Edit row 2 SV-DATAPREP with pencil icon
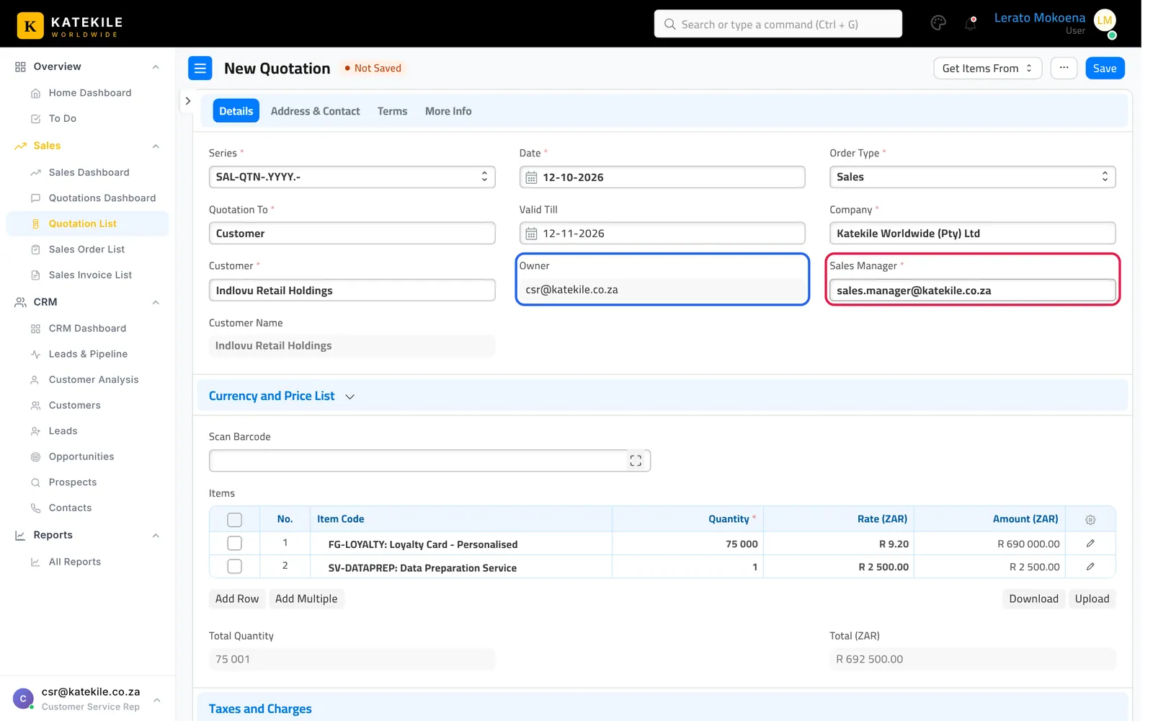This screenshot has height=721, width=1153. (x=1090, y=567)
